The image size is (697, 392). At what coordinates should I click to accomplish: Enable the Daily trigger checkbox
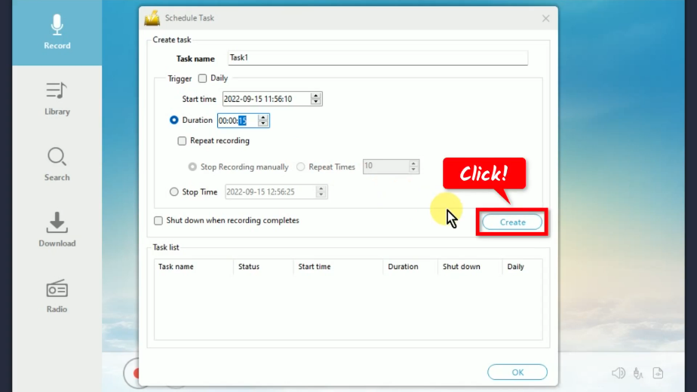coord(203,78)
